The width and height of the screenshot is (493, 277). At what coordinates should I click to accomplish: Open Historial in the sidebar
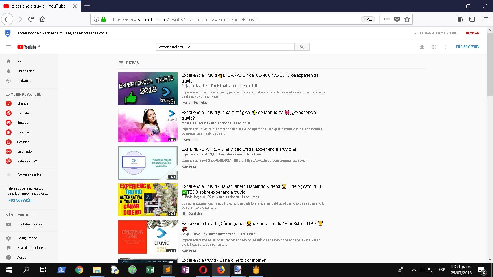click(23, 80)
